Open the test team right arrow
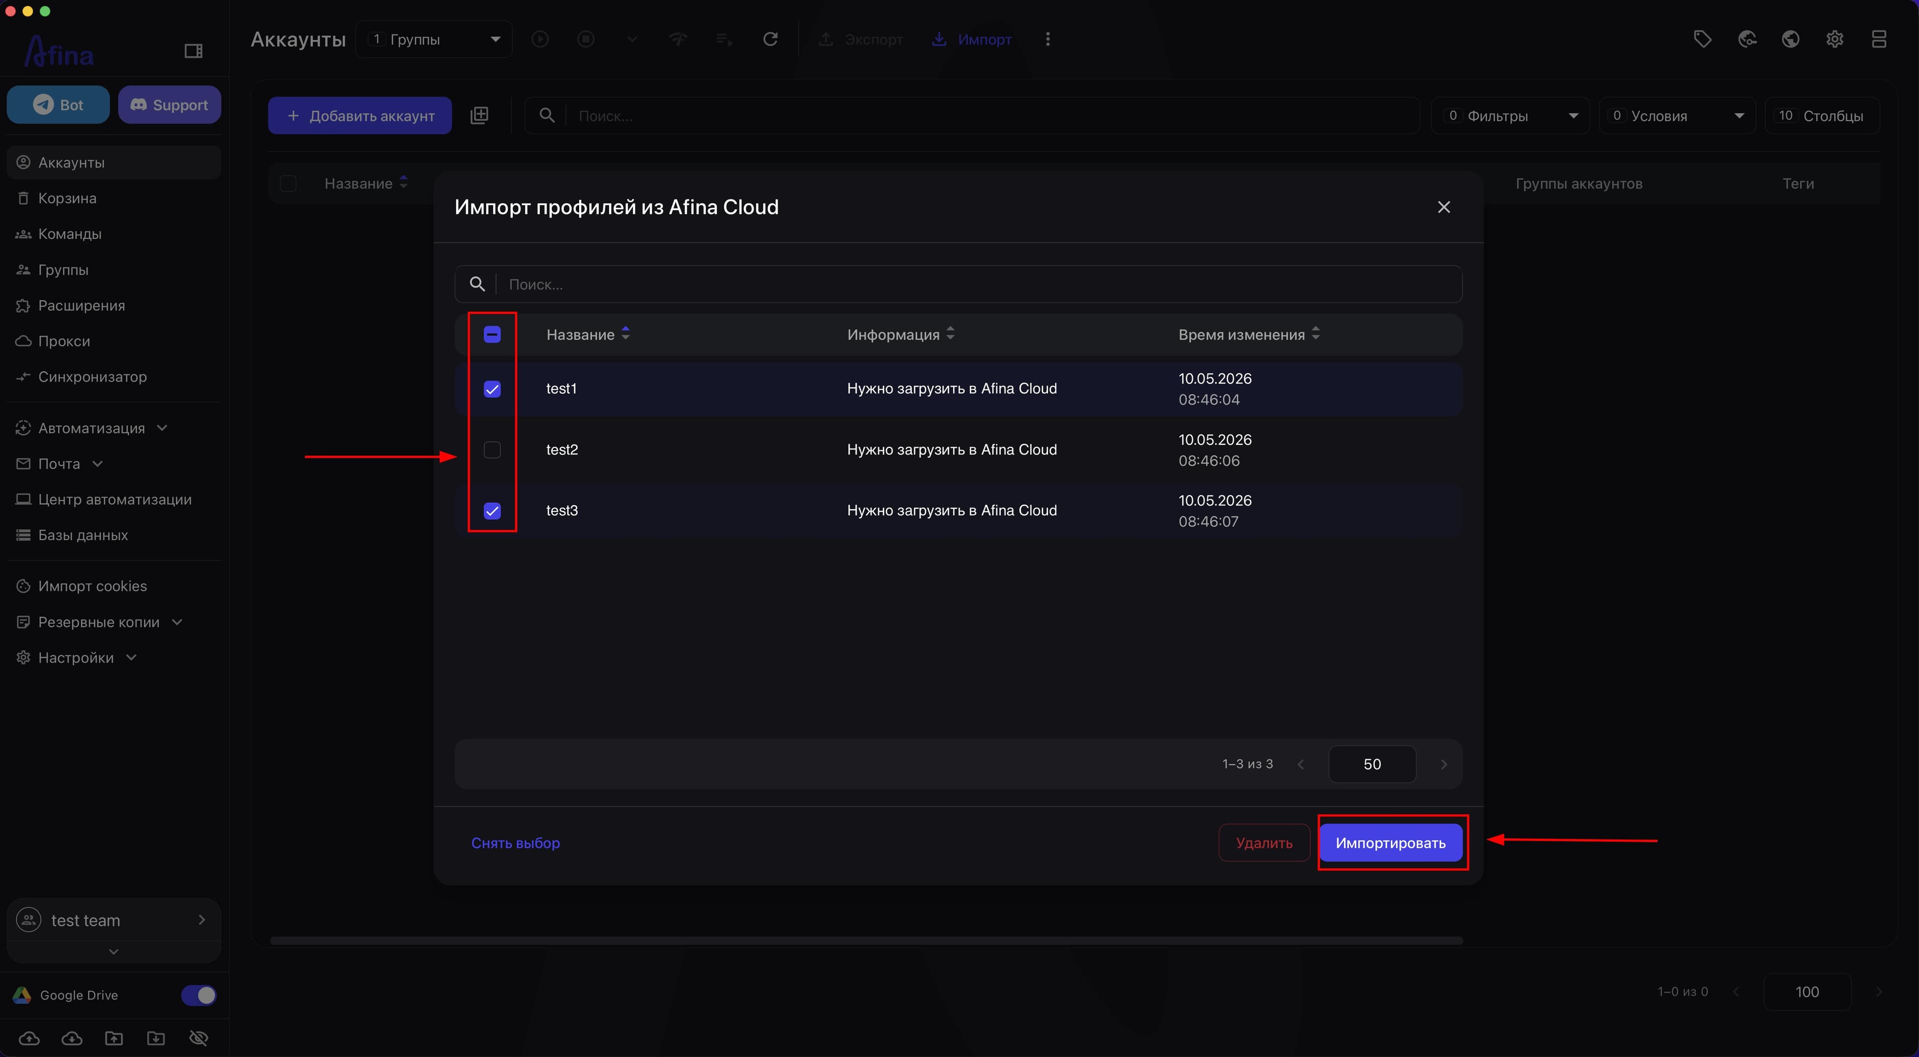The width and height of the screenshot is (1919, 1057). 202,920
